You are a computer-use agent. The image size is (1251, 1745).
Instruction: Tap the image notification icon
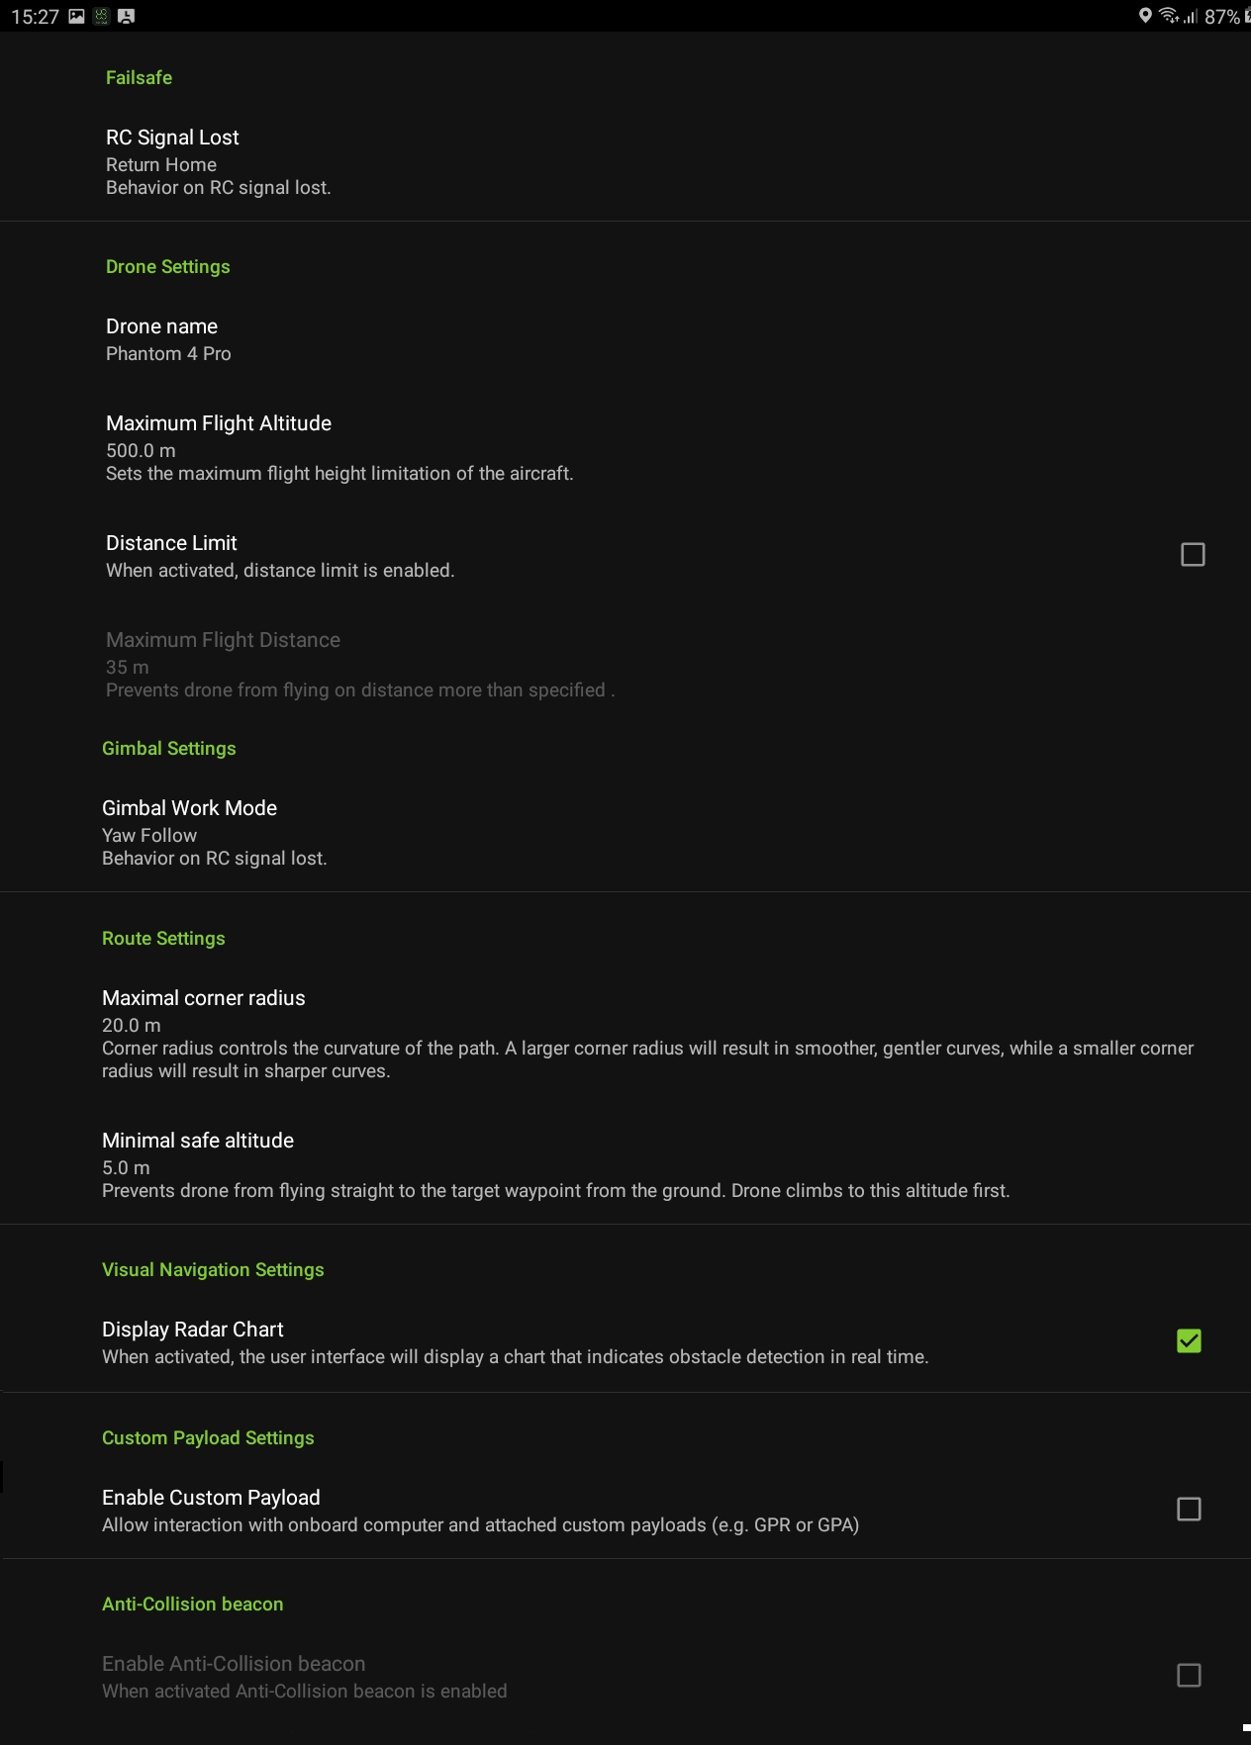click(x=76, y=16)
